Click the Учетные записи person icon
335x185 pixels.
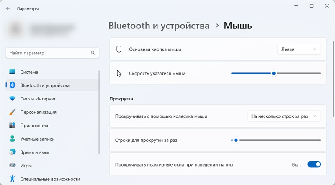coord(12,139)
